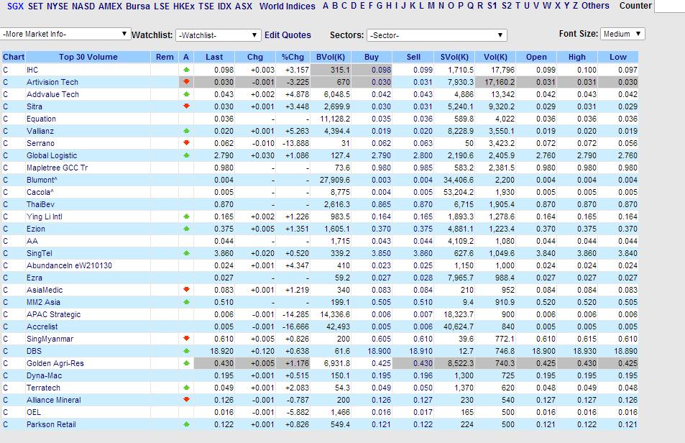Click the red arrow beside Serrano
The image size is (685, 443).
click(186, 143)
